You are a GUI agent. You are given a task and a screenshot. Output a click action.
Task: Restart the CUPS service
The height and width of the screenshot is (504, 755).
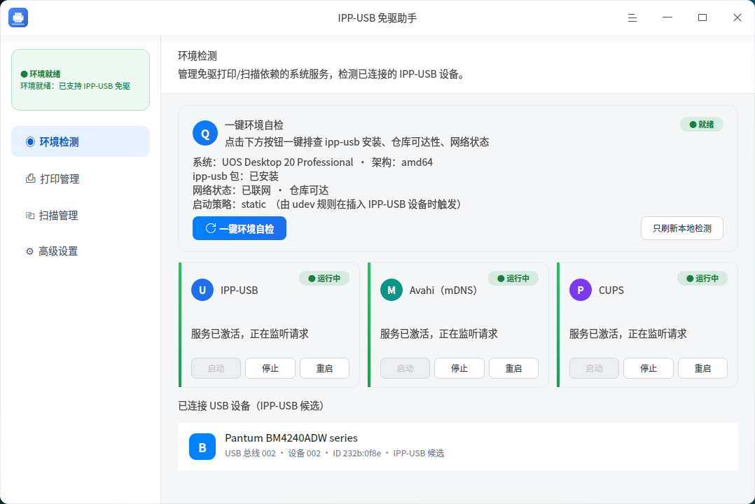tap(702, 368)
